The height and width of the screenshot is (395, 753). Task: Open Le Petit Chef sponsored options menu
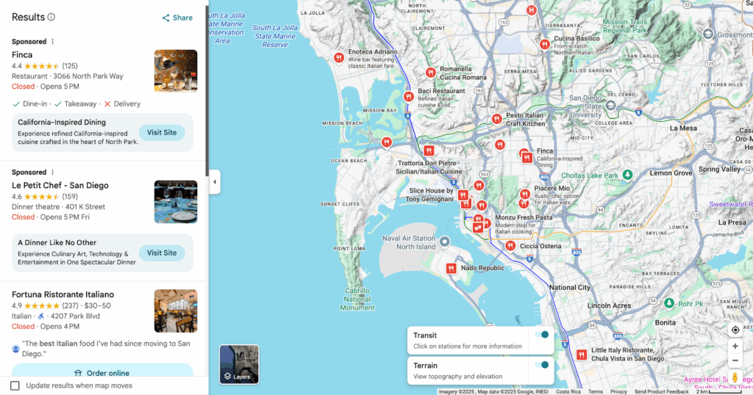pos(52,173)
